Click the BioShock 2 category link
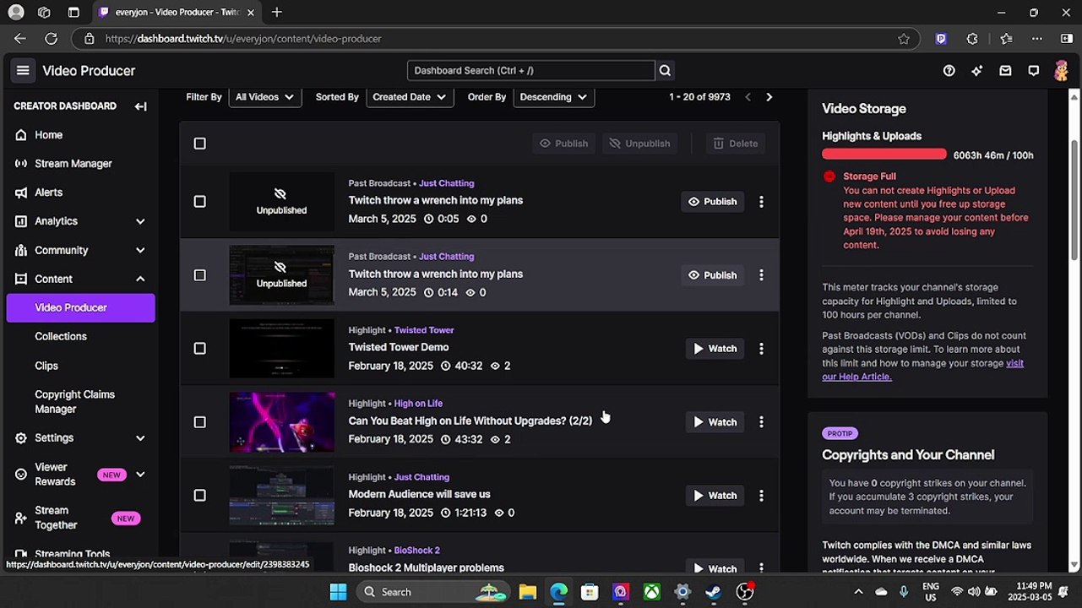This screenshot has width=1082, height=608. tap(416, 551)
